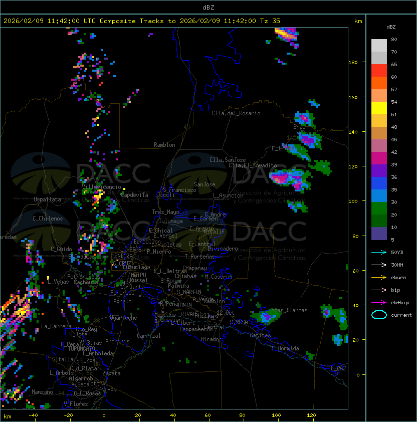Click the 'Manzano' map label
This screenshot has width=417, height=422.
click(x=42, y=392)
